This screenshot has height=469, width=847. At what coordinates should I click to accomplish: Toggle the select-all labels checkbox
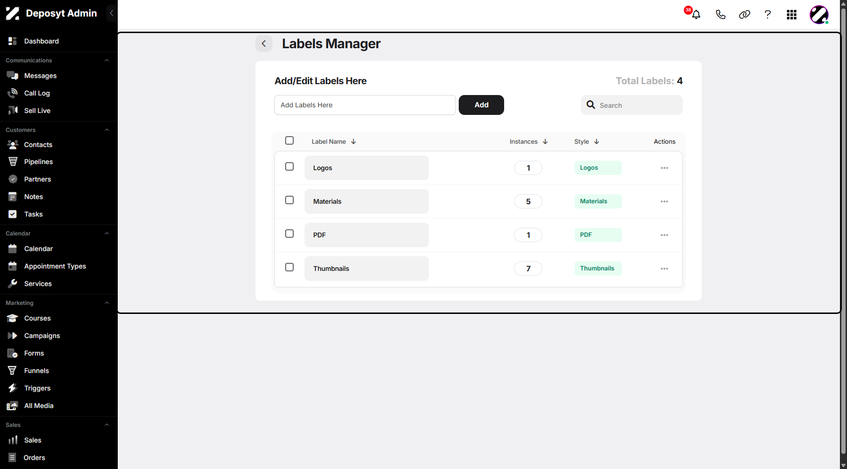coord(289,140)
